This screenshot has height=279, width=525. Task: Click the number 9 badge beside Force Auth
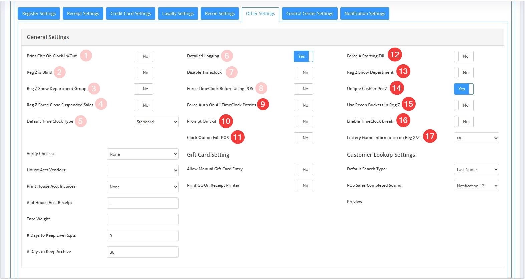tap(263, 104)
